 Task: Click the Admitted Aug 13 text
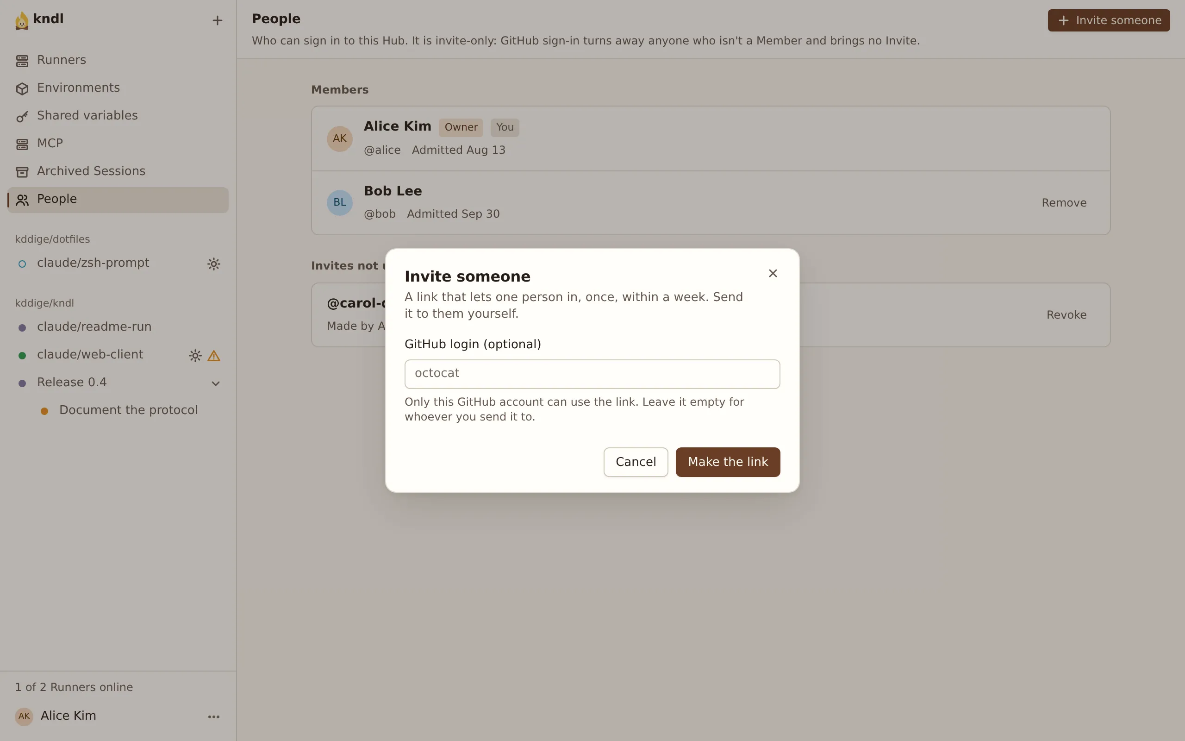coord(458,151)
